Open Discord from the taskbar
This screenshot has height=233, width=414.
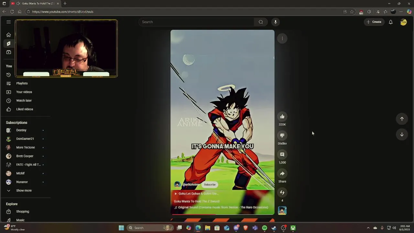tap(236, 228)
